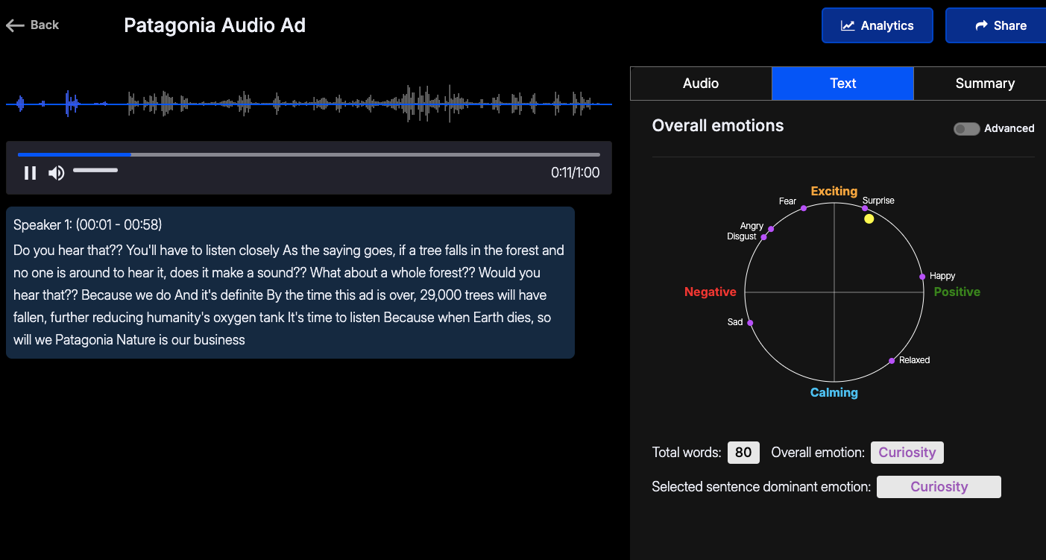Mute audio with the speaker icon
Screen dimensions: 1046x560
(57, 173)
